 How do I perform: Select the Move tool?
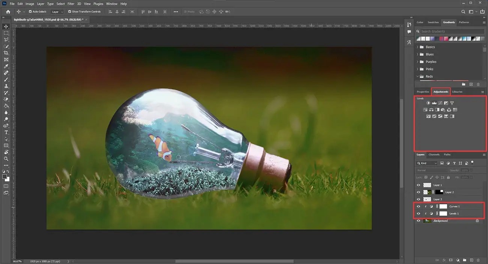click(6, 27)
